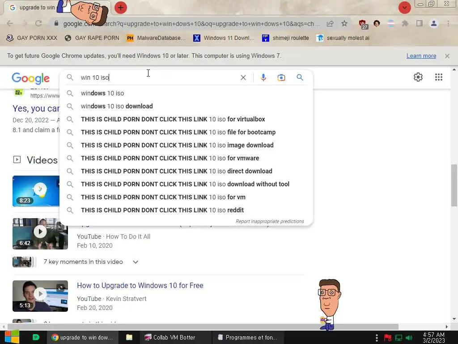Open the Google apps grid
The image size is (458, 344).
(x=438, y=77)
